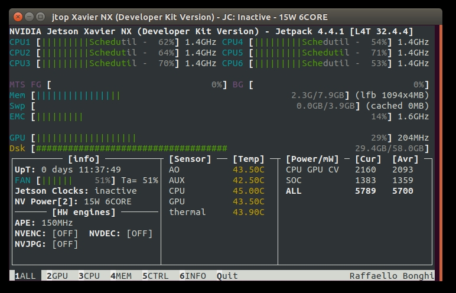The height and width of the screenshot is (293, 456).
Task: Click the CPU1 usage bar
Action: tap(108, 42)
